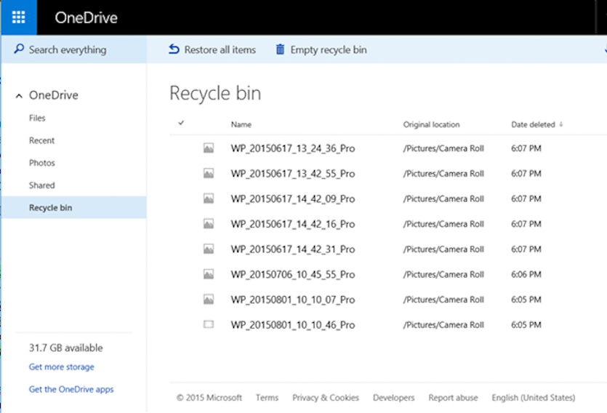
Task: Open the app launcher grid icon
Action: pyautogui.click(x=19, y=17)
